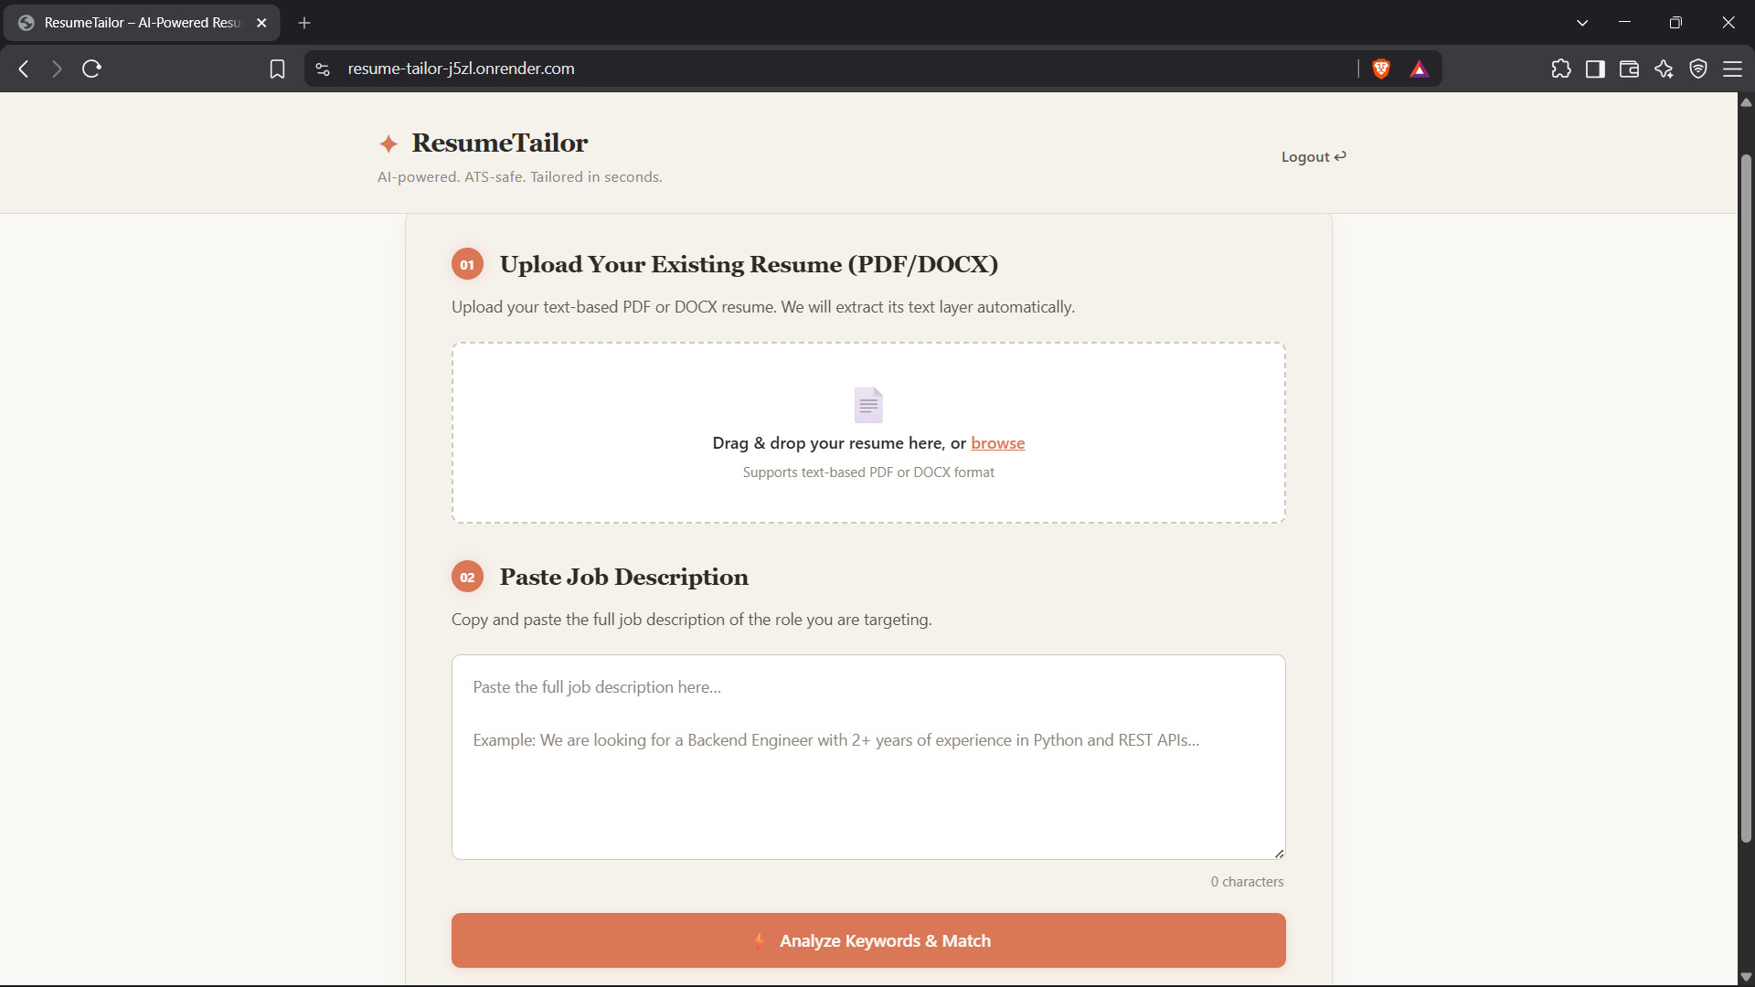Toggle the browser sidebar panel icon

coord(1595,69)
